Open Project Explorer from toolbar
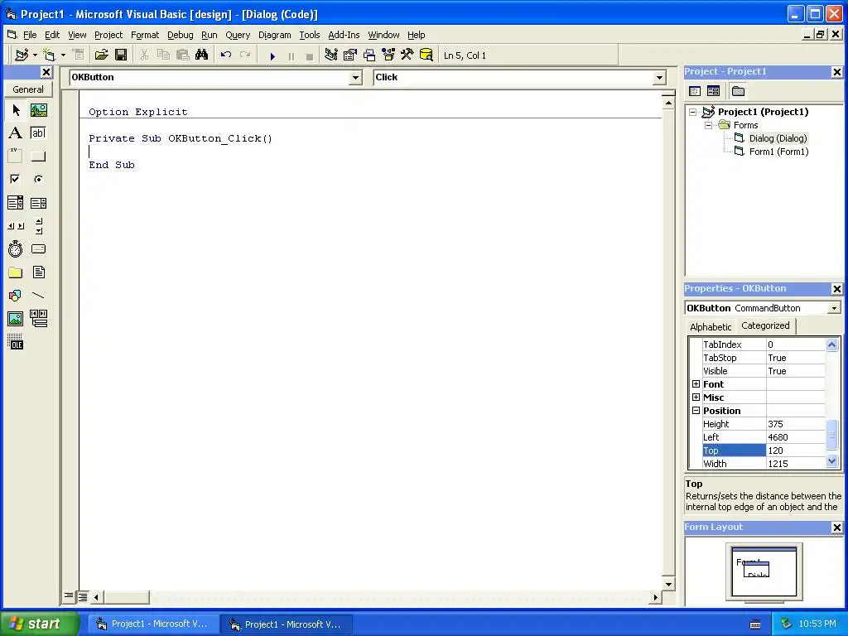Screen dimensions: 848x636 (x=331, y=55)
